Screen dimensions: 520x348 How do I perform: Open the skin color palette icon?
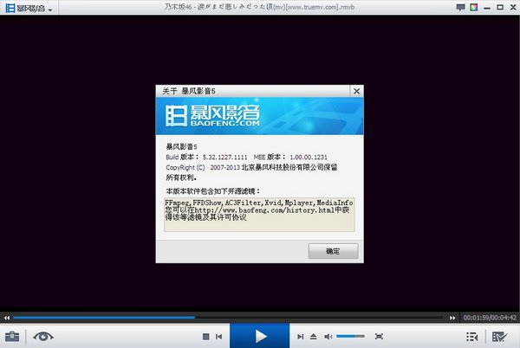473,7
